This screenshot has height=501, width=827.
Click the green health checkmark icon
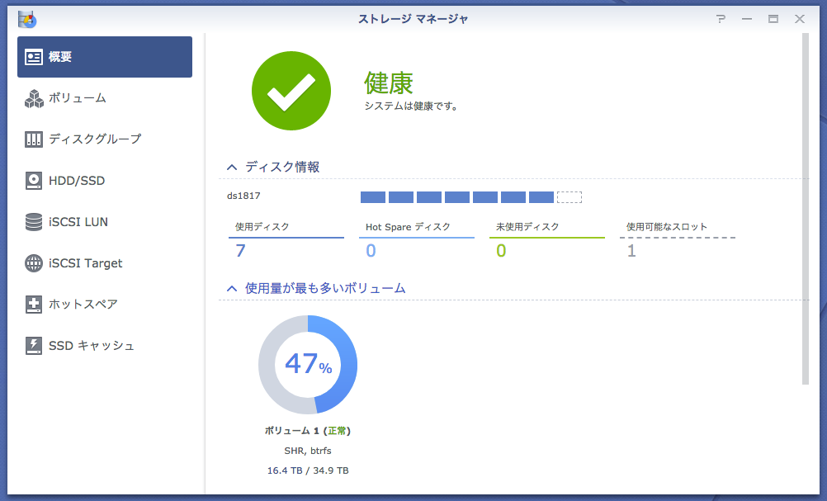click(291, 91)
